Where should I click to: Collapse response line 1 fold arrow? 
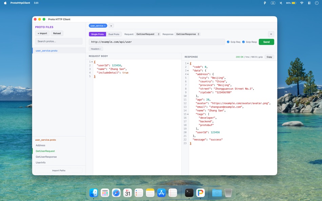click(x=188, y=63)
